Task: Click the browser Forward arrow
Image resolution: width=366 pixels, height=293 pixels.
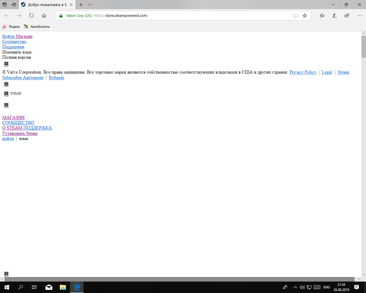Action: click(x=19, y=15)
